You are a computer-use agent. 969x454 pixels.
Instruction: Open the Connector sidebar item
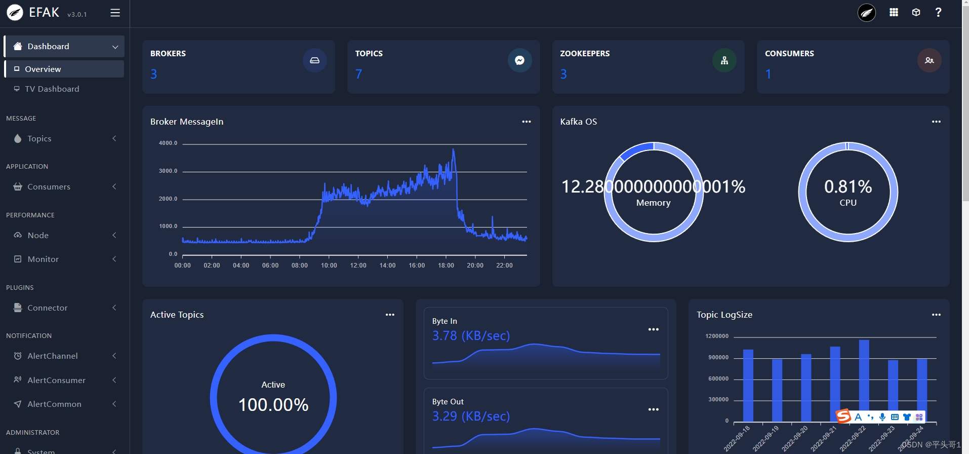pyautogui.click(x=64, y=308)
